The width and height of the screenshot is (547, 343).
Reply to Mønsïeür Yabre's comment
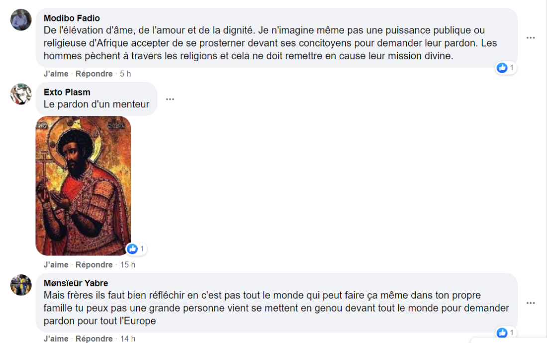94,339
